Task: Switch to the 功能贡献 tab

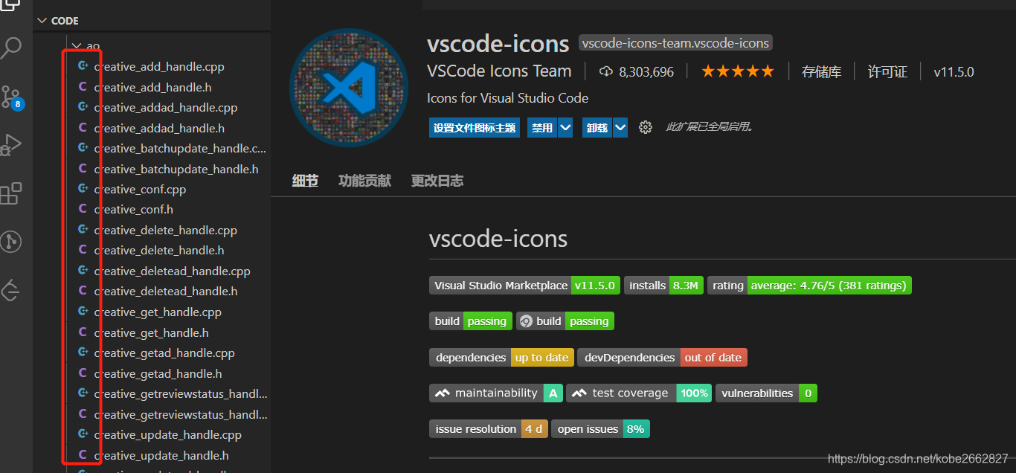Action: [364, 180]
